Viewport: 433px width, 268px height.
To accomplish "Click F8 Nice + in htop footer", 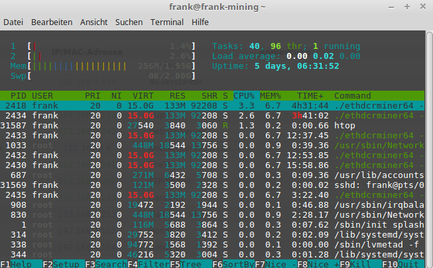I will (x=318, y=264).
